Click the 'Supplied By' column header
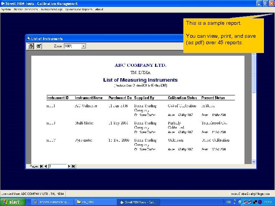Screen dimensions: 275x206 pyautogui.click(x=144, y=98)
